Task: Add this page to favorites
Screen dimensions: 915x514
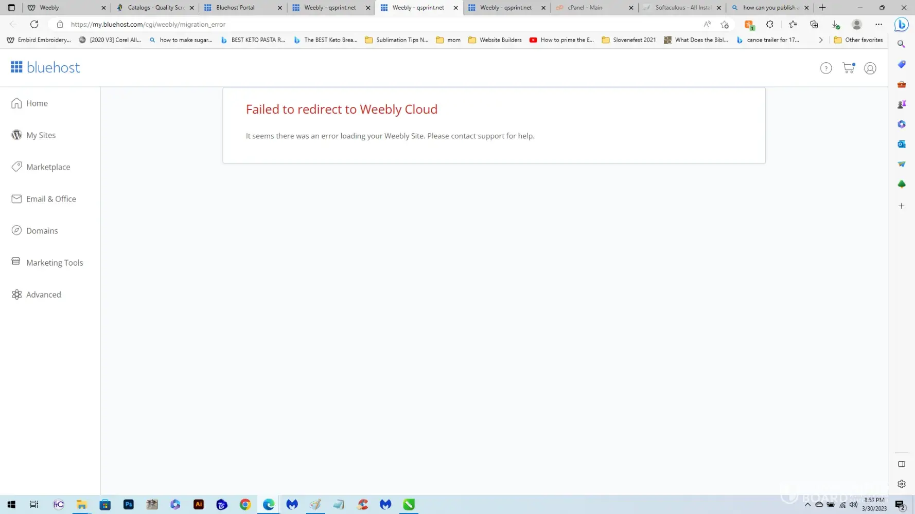Action: point(725,24)
